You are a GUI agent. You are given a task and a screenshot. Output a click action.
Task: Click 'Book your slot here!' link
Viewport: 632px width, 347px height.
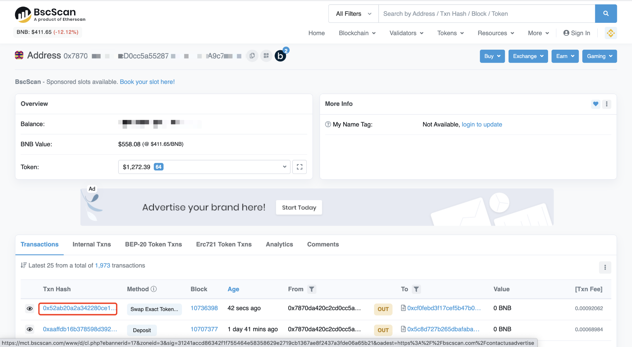coord(147,82)
